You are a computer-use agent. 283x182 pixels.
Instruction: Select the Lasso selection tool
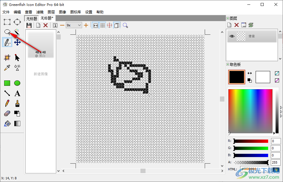point(7,32)
